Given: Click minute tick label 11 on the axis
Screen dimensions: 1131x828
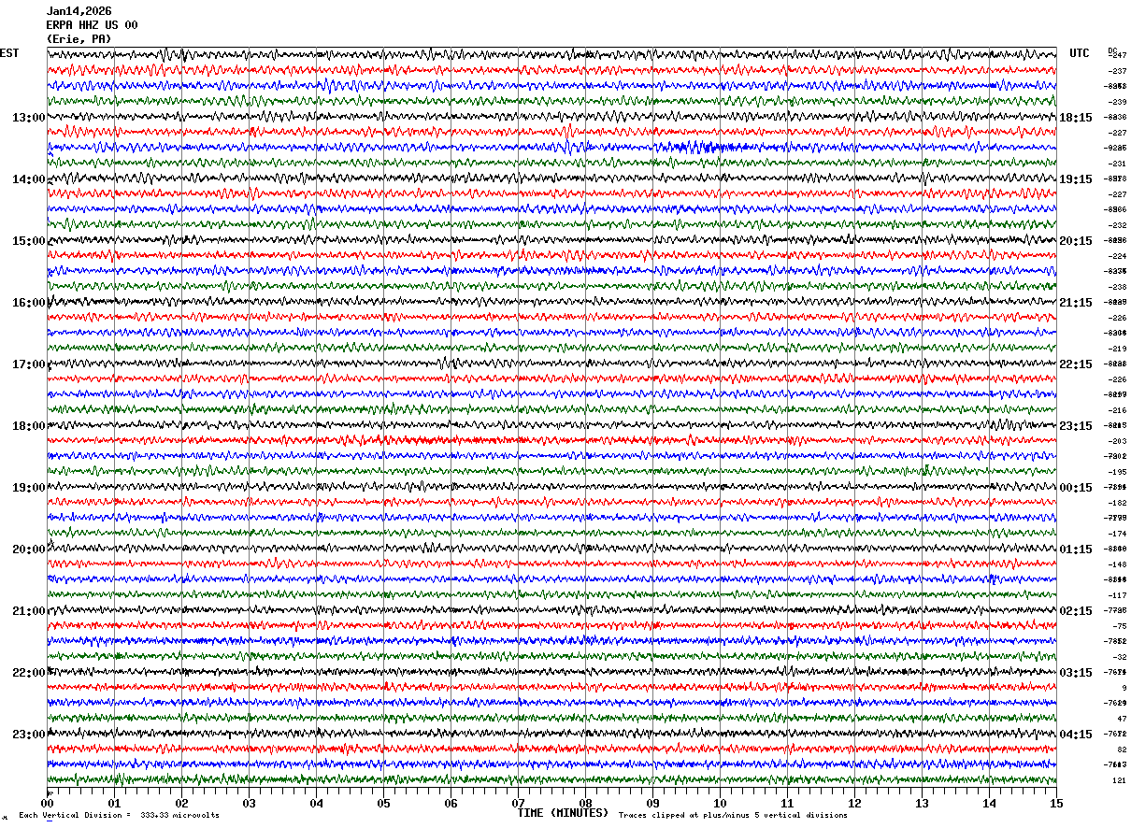Looking at the screenshot, I should point(787,803).
